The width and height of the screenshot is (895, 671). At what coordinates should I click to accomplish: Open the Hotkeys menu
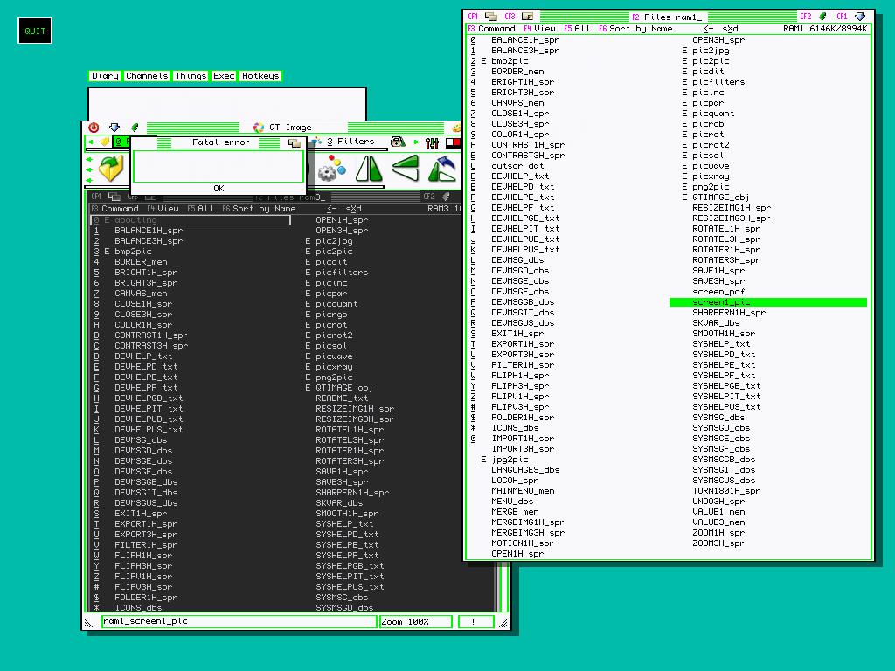pyautogui.click(x=260, y=76)
